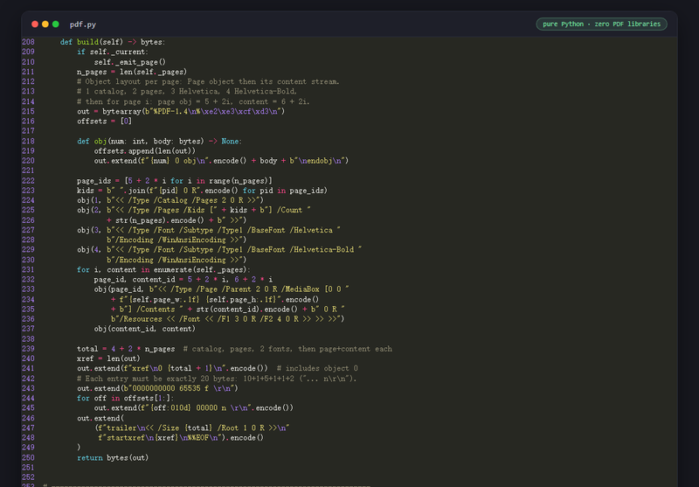Click the red close dot

click(x=35, y=24)
